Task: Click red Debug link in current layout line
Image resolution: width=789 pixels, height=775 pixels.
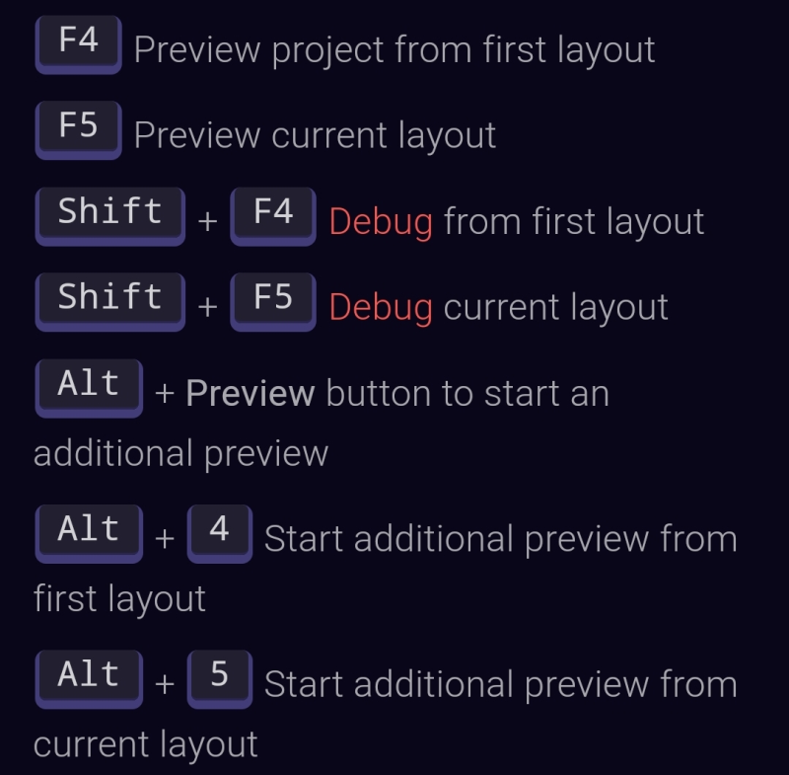Action: coord(381,308)
